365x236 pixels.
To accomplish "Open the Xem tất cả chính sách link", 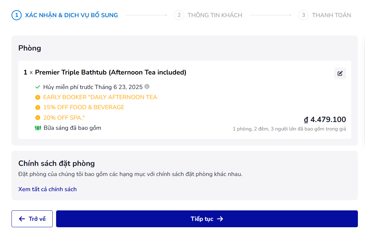I will pos(47,189).
